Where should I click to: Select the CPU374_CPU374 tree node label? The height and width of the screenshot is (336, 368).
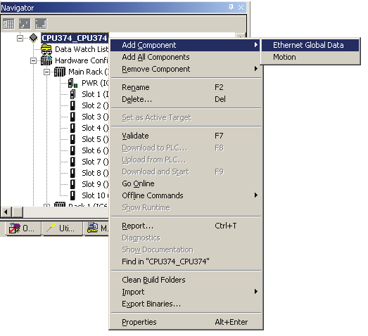(x=75, y=38)
